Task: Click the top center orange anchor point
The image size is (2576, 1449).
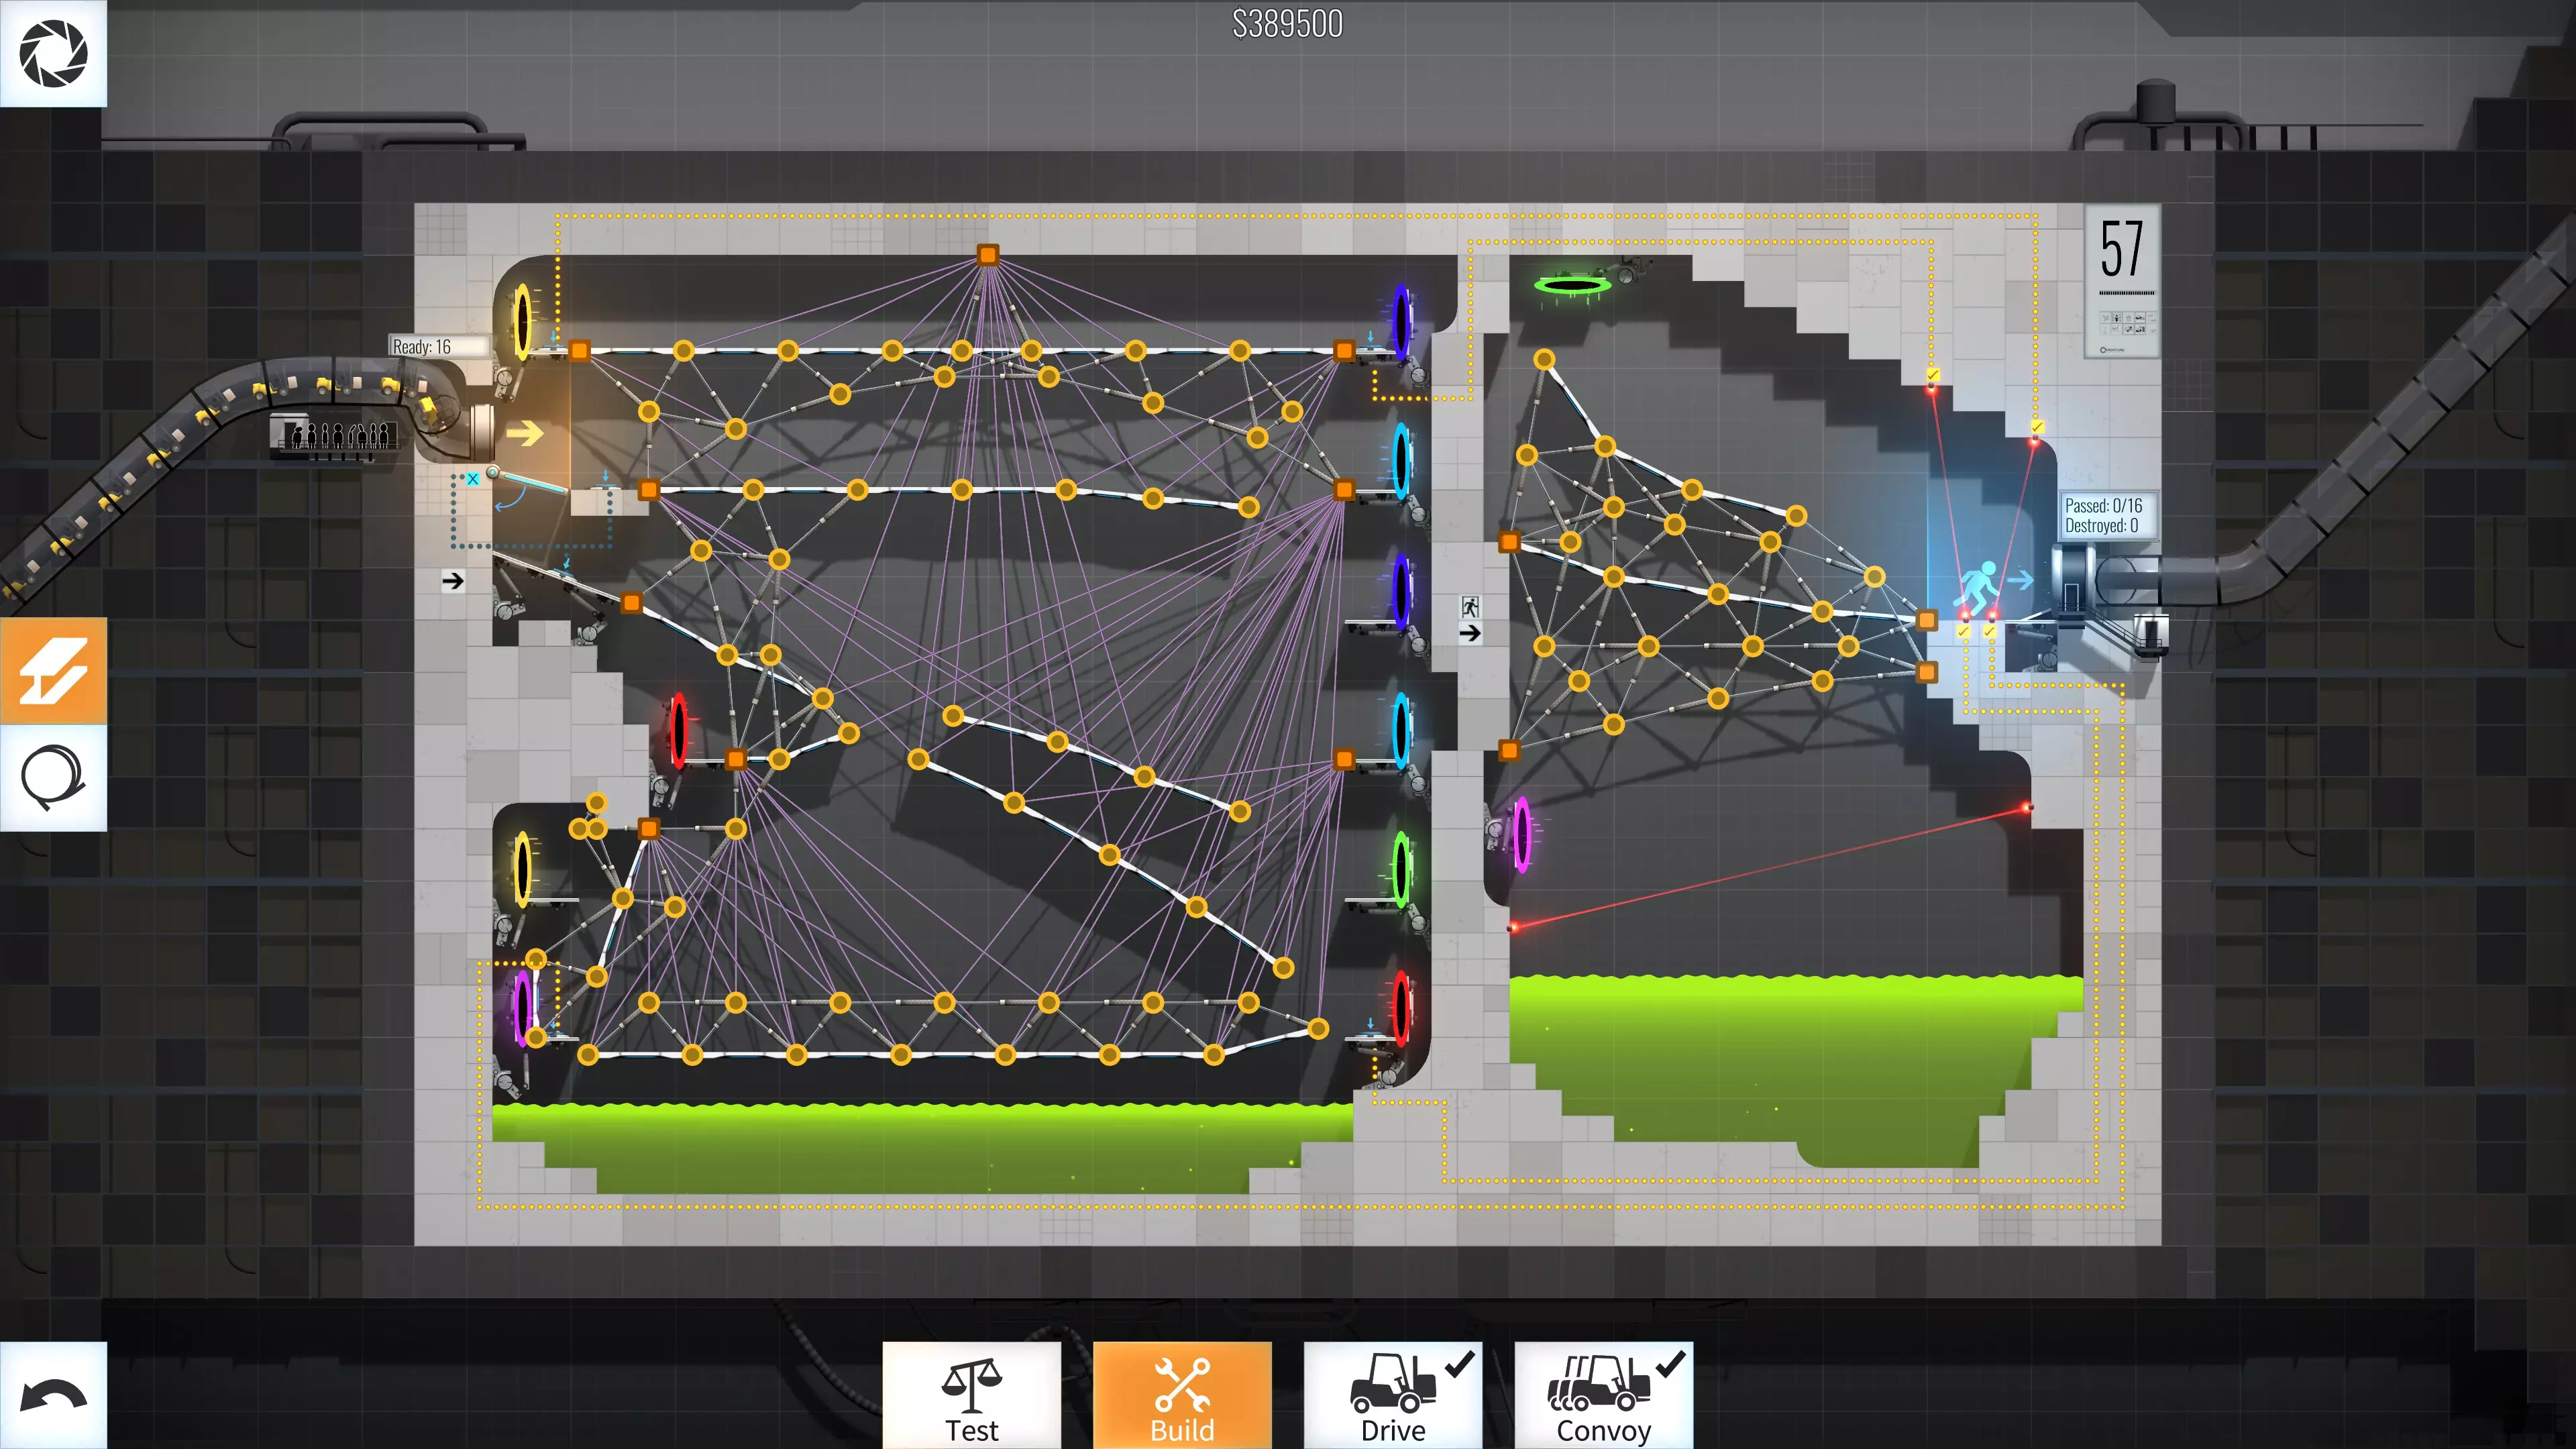Action: pyautogui.click(x=987, y=254)
